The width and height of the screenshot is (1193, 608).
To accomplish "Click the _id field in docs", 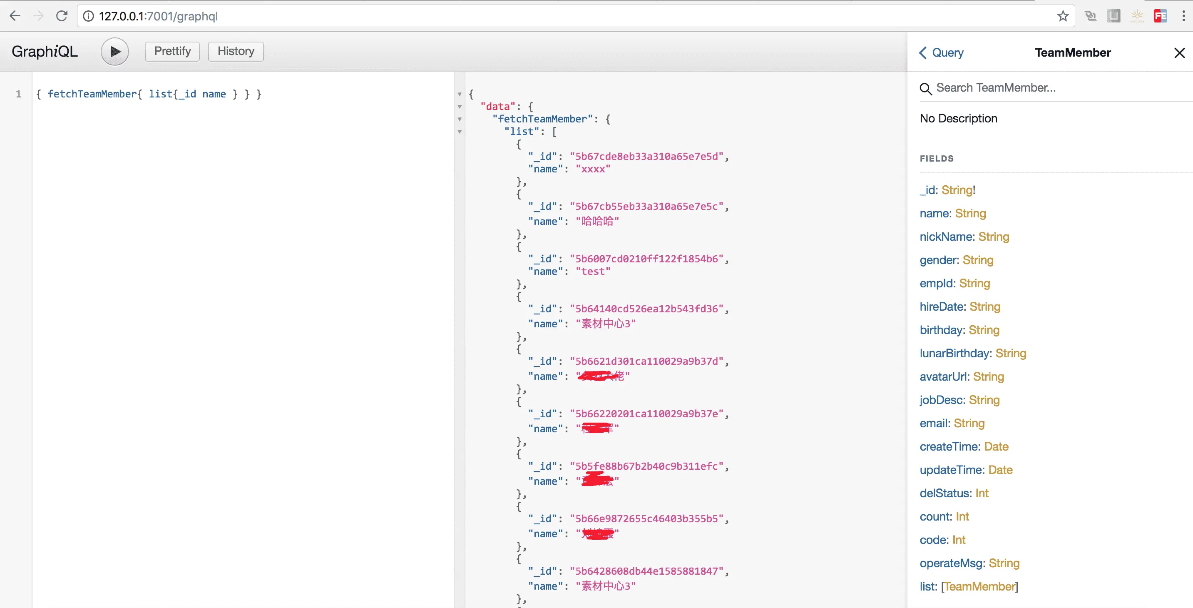I will pyautogui.click(x=928, y=190).
